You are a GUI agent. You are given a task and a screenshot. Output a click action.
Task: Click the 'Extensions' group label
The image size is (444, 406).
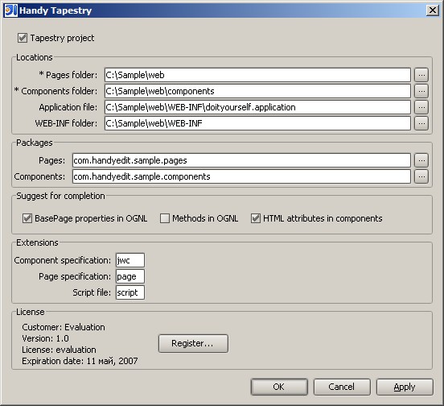37,242
